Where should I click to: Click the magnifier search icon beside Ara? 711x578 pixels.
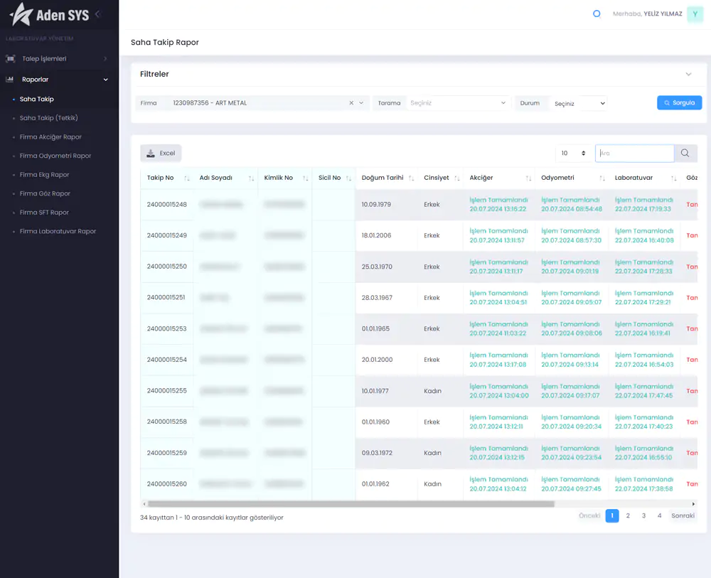point(685,154)
